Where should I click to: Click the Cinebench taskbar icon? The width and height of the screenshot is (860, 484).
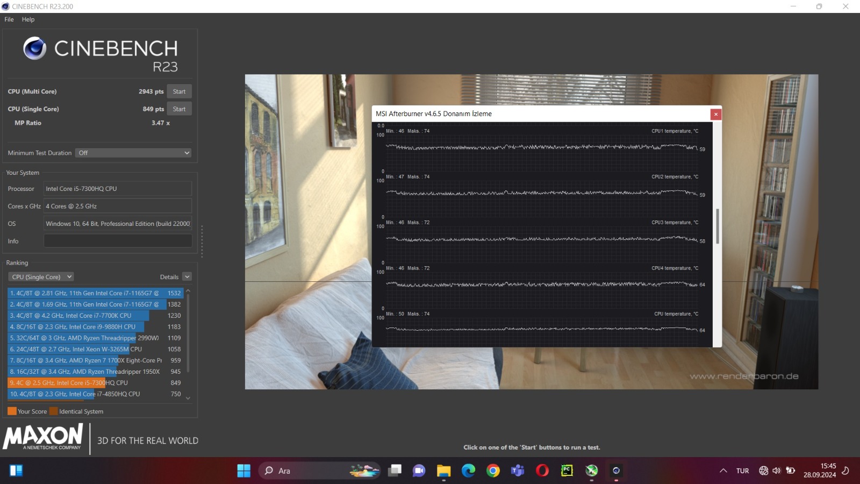[617, 471]
